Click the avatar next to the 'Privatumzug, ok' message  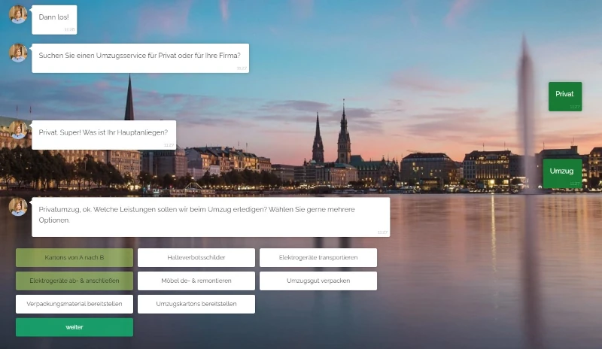click(x=18, y=206)
